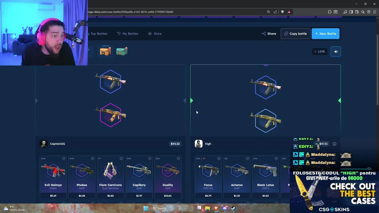The image size is (379, 213).
Task: Click the CSGO-Skins best cases ad banner
Action: coord(334,191)
